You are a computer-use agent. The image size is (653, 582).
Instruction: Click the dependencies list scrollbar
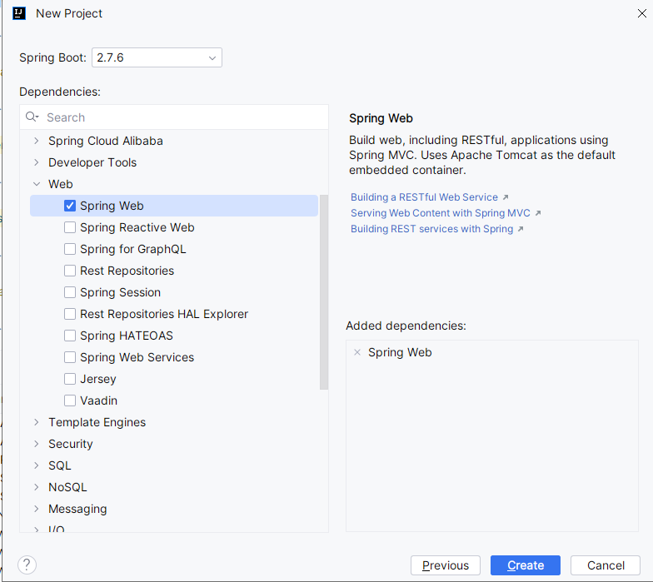[x=324, y=292]
